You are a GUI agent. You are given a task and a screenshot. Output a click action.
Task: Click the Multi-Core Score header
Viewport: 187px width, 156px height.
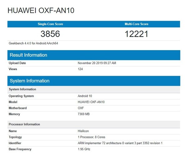(137, 24)
